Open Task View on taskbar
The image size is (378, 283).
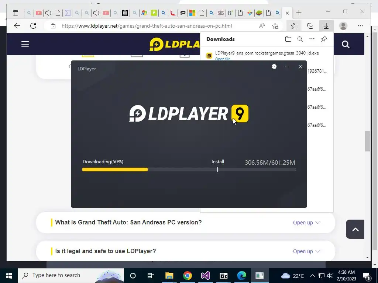[x=151, y=276]
